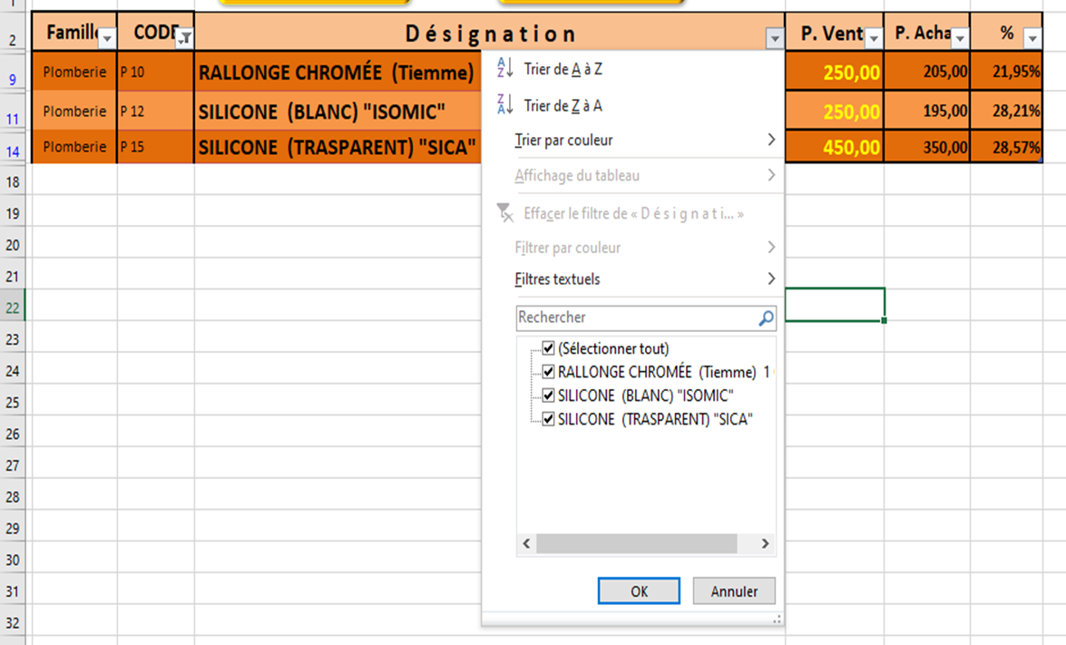The height and width of the screenshot is (645, 1066).
Task: Uncheck SILICONE (TRASPARENT) "SICA" checkbox
Action: [x=548, y=419]
